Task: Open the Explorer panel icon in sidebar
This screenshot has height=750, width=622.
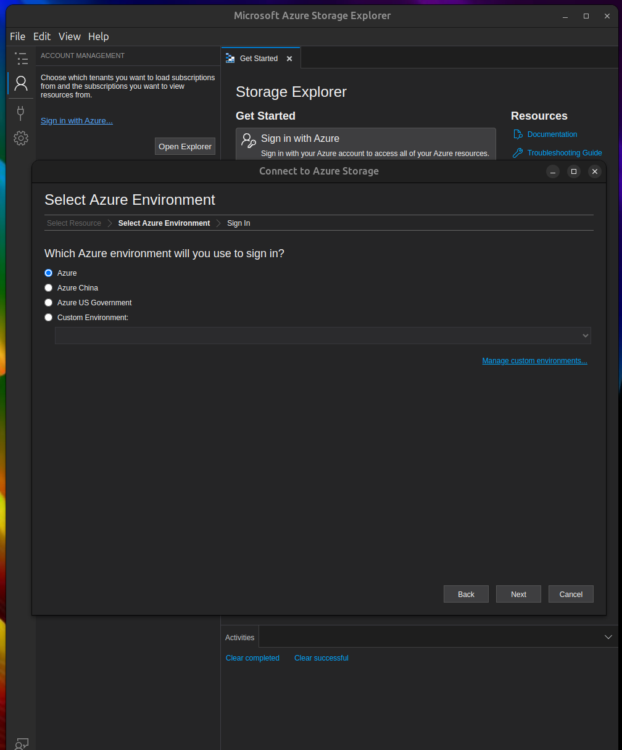Action: tap(21, 58)
